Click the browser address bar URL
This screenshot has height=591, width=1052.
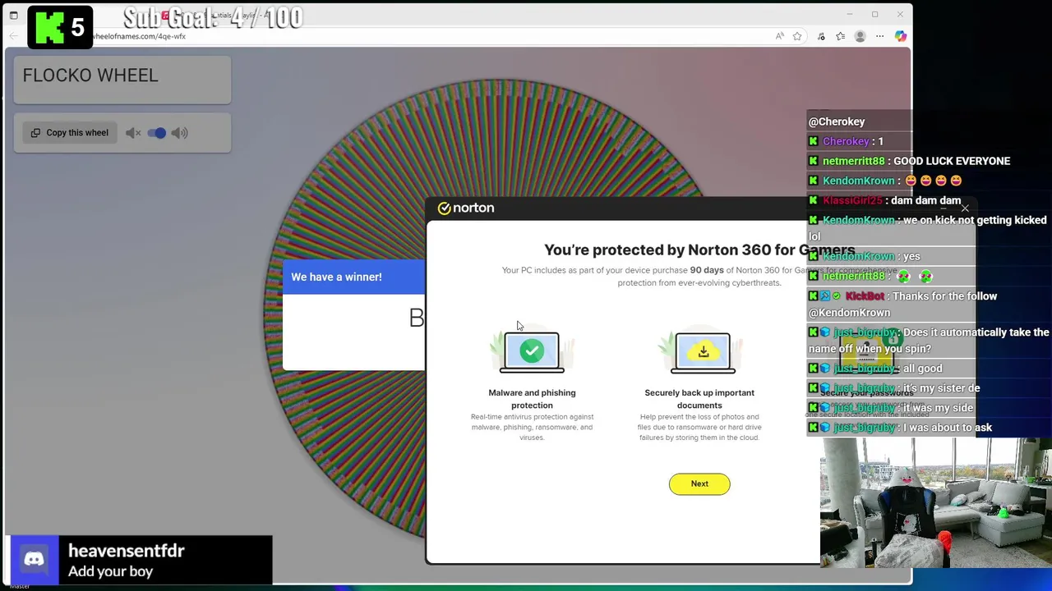tap(140, 36)
